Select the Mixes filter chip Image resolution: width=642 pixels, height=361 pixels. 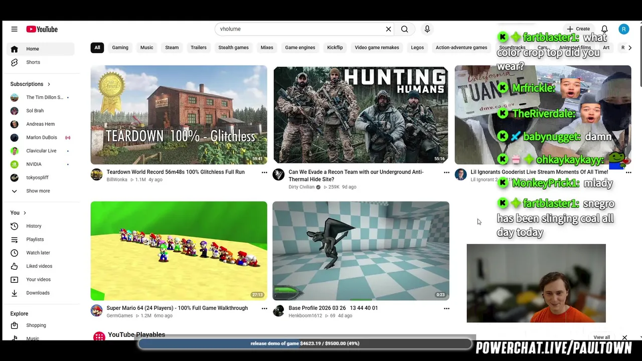pos(267,48)
